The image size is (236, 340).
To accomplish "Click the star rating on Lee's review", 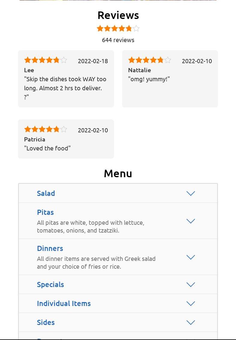I will 45,60.
